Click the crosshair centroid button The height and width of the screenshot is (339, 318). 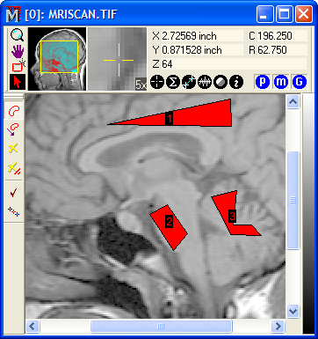[x=157, y=82]
